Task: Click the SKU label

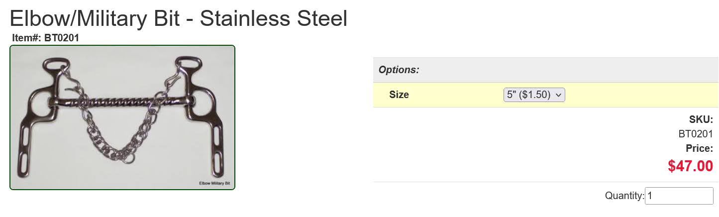Action: click(x=701, y=119)
